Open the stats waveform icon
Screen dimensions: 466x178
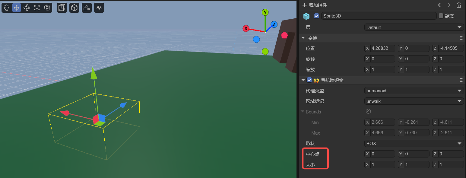click(99, 8)
